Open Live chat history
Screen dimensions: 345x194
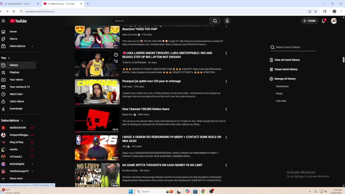click(281, 101)
